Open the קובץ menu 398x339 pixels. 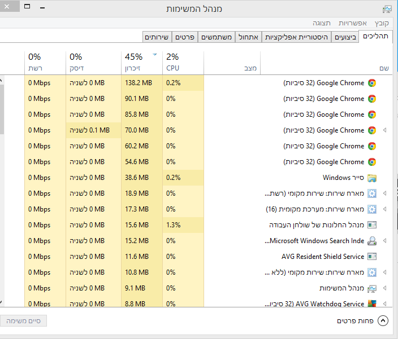coord(382,23)
